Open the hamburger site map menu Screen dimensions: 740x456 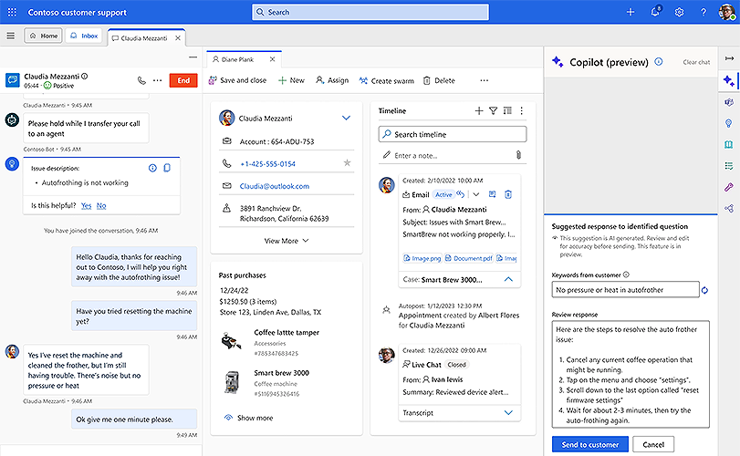11,36
